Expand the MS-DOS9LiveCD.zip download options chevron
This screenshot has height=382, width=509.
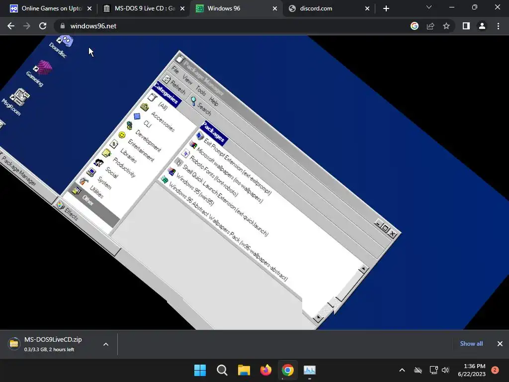pyautogui.click(x=106, y=344)
